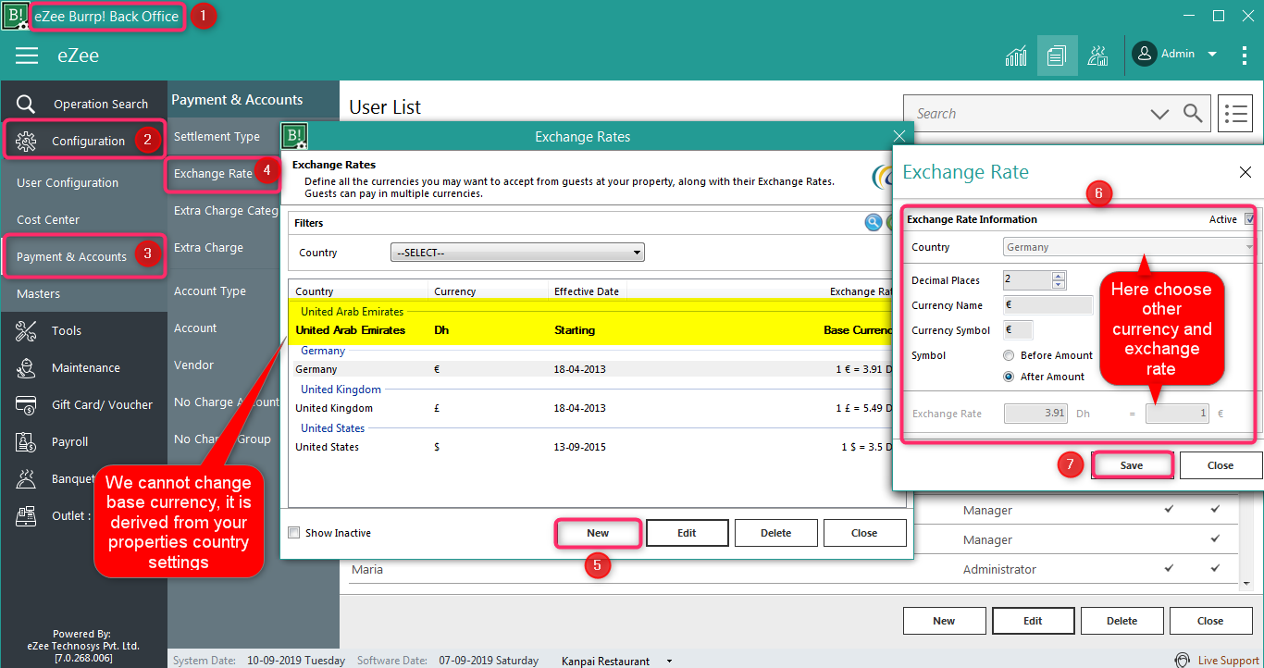Viewport: 1264px width, 668px height.
Task: Click the Currency Symbol field
Action: pos(1018,330)
